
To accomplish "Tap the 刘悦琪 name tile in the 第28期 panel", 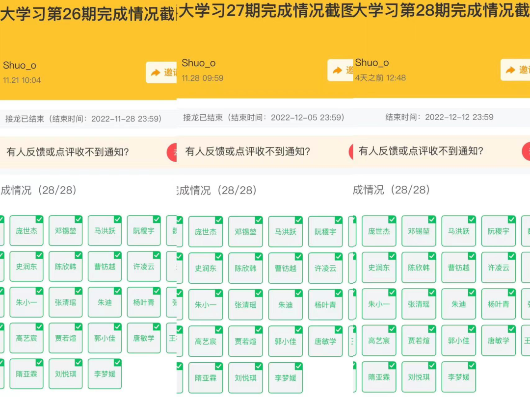I will coord(419,377).
